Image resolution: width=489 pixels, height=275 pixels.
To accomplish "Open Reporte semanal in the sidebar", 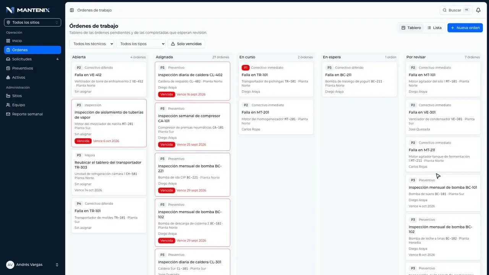I will click(32, 114).
